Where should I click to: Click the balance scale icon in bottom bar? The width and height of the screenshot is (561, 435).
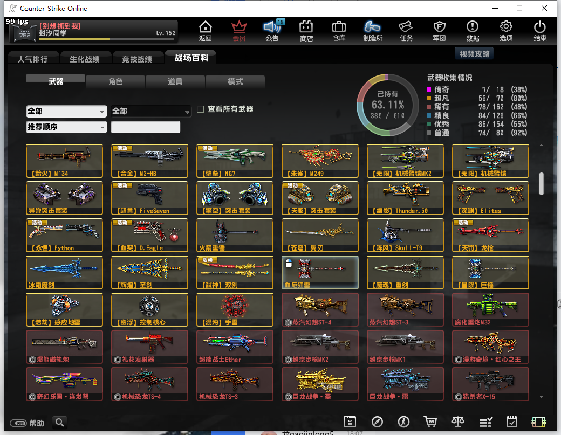(458, 422)
